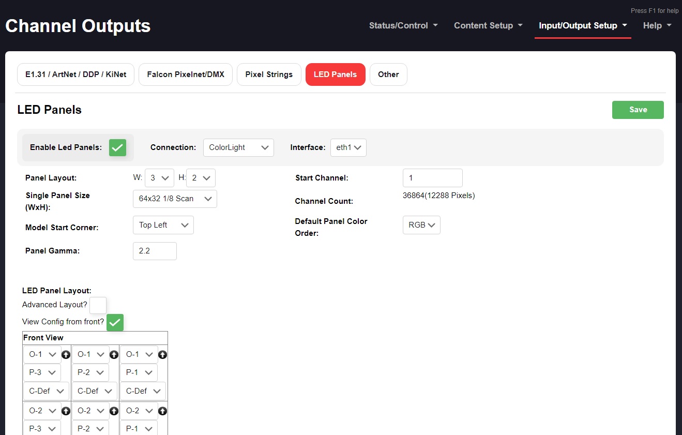Open the bottom-right panel O-2 output dropdown
Viewport: 682px width, 435px height.
(x=139, y=411)
